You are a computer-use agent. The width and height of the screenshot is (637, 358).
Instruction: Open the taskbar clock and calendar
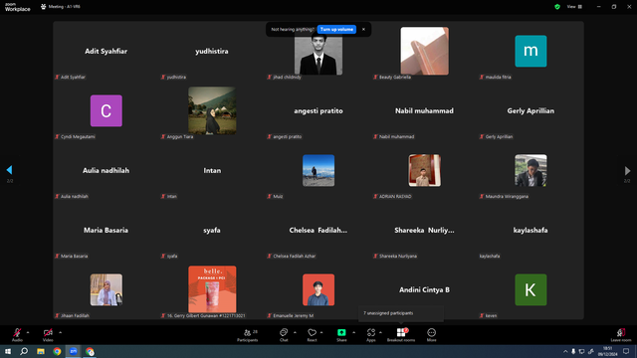[607, 351]
